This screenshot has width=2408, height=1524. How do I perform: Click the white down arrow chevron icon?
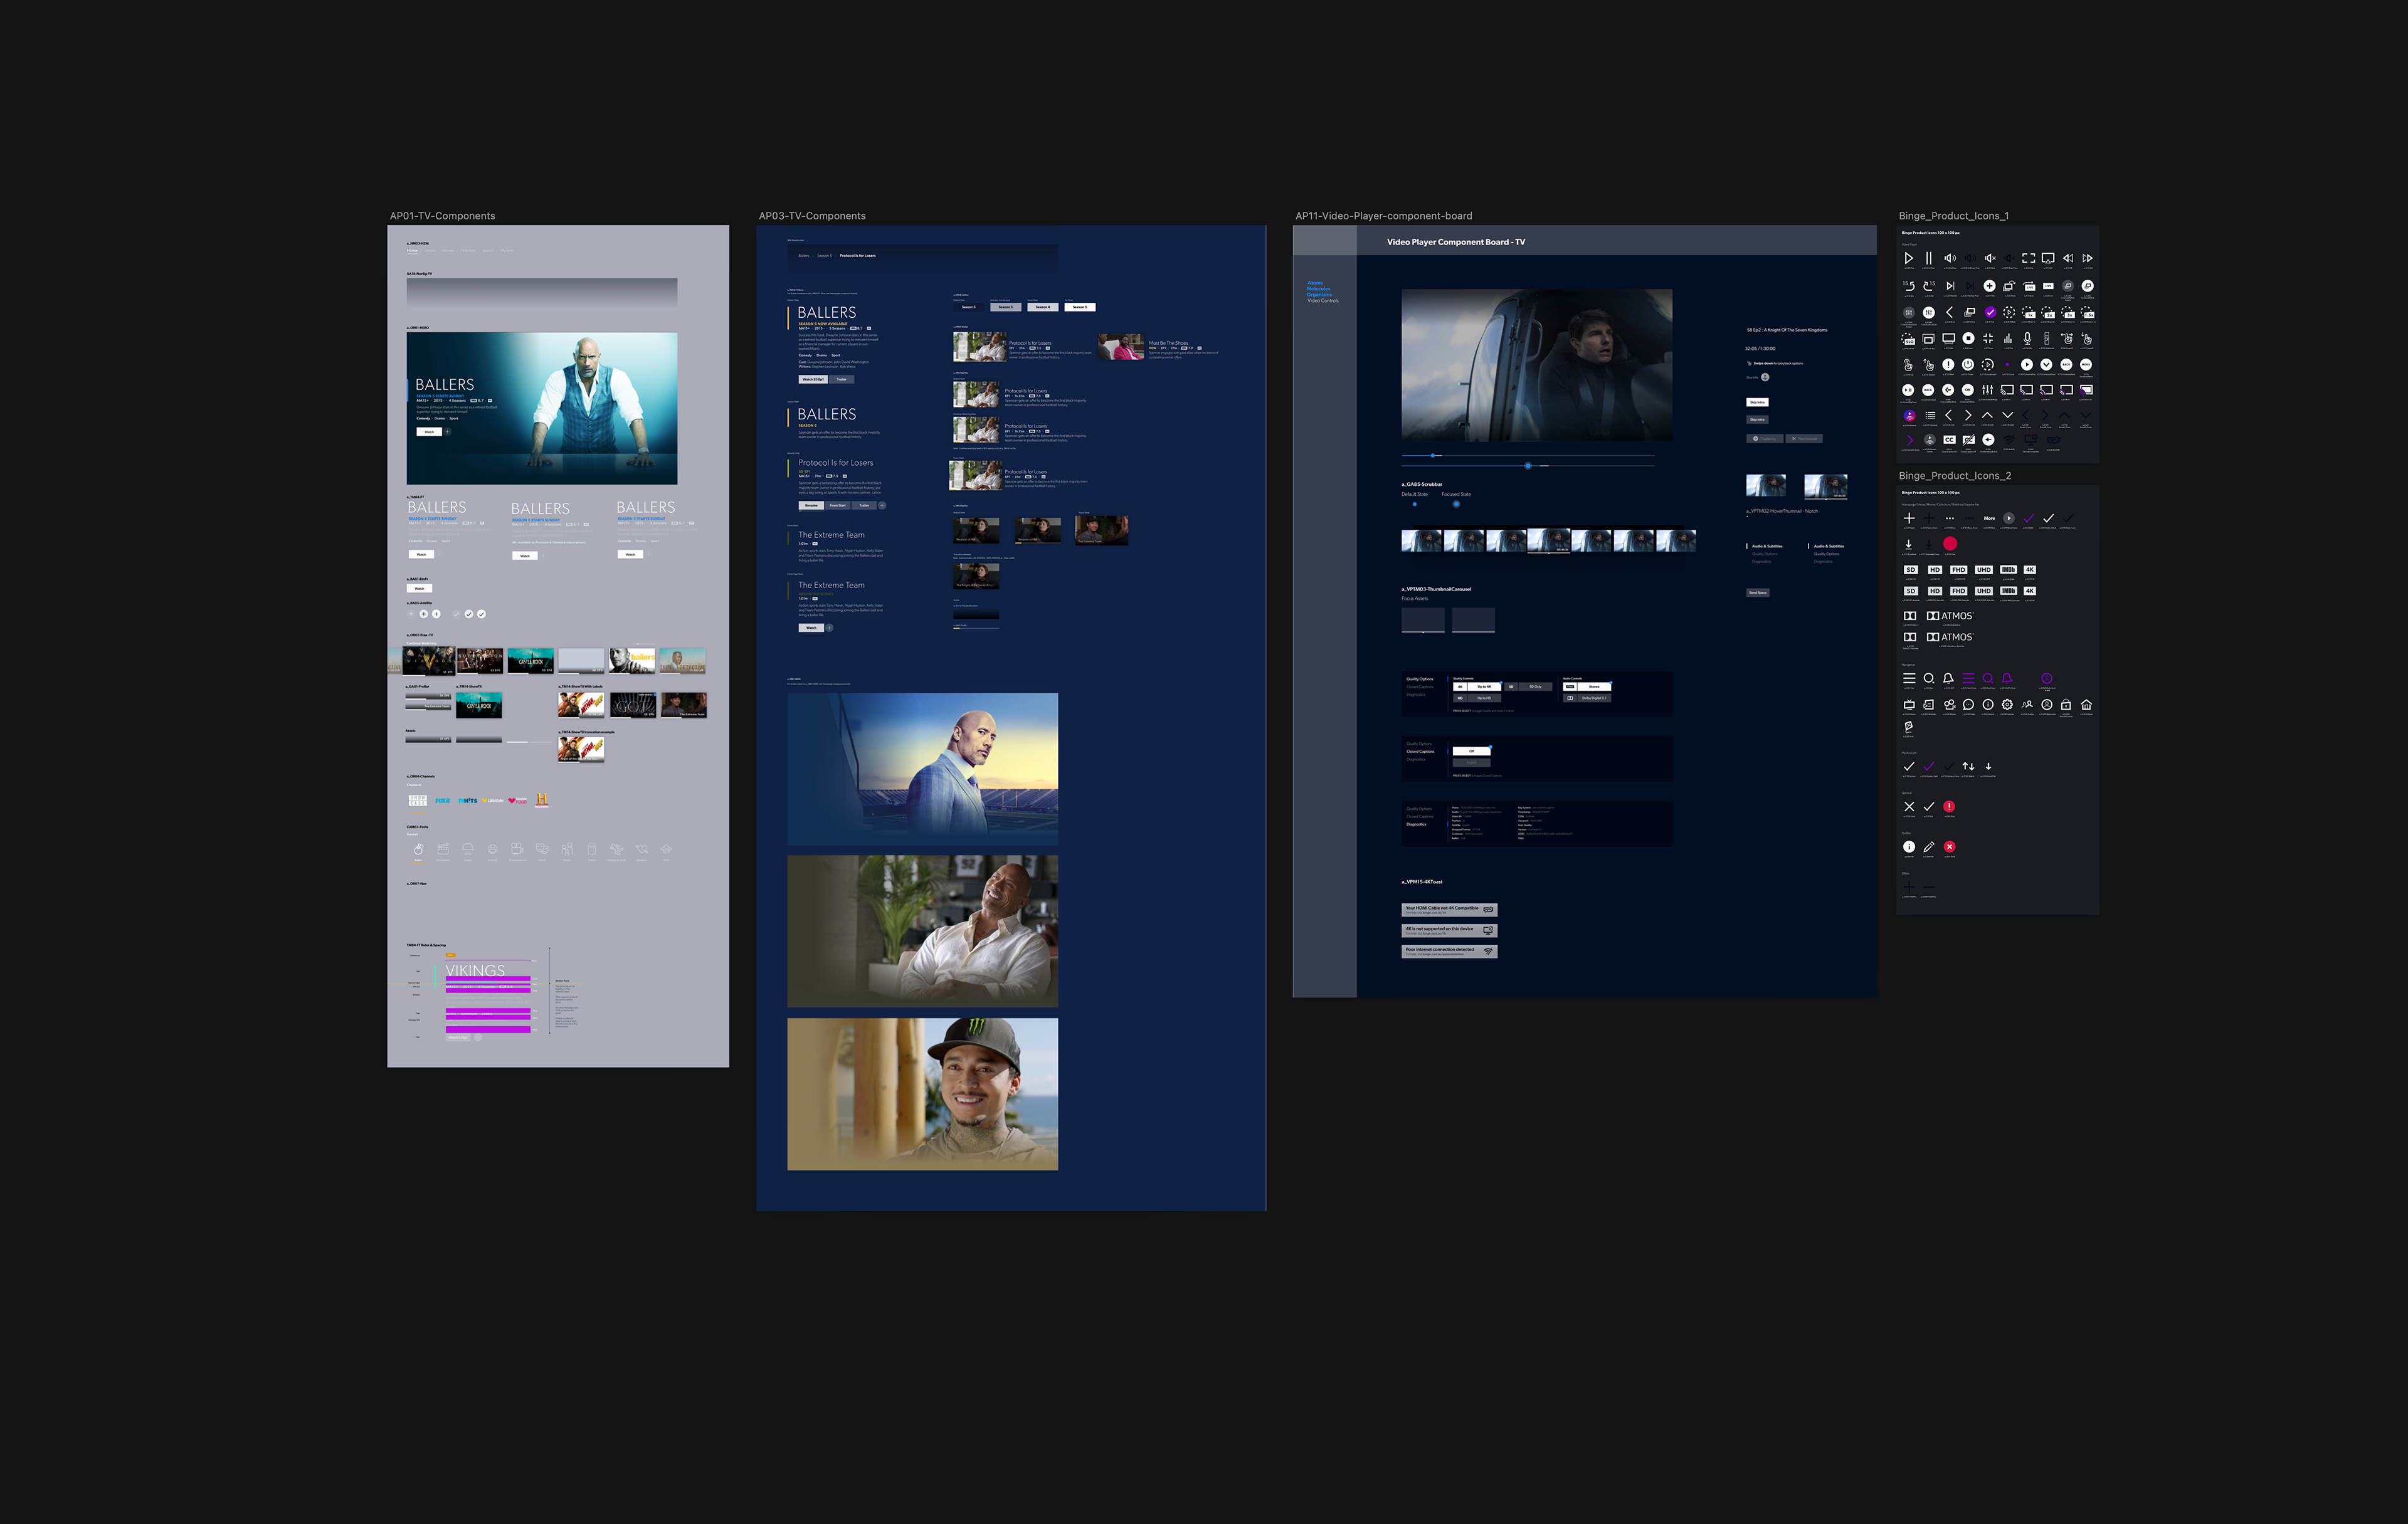pyautogui.click(x=2008, y=415)
